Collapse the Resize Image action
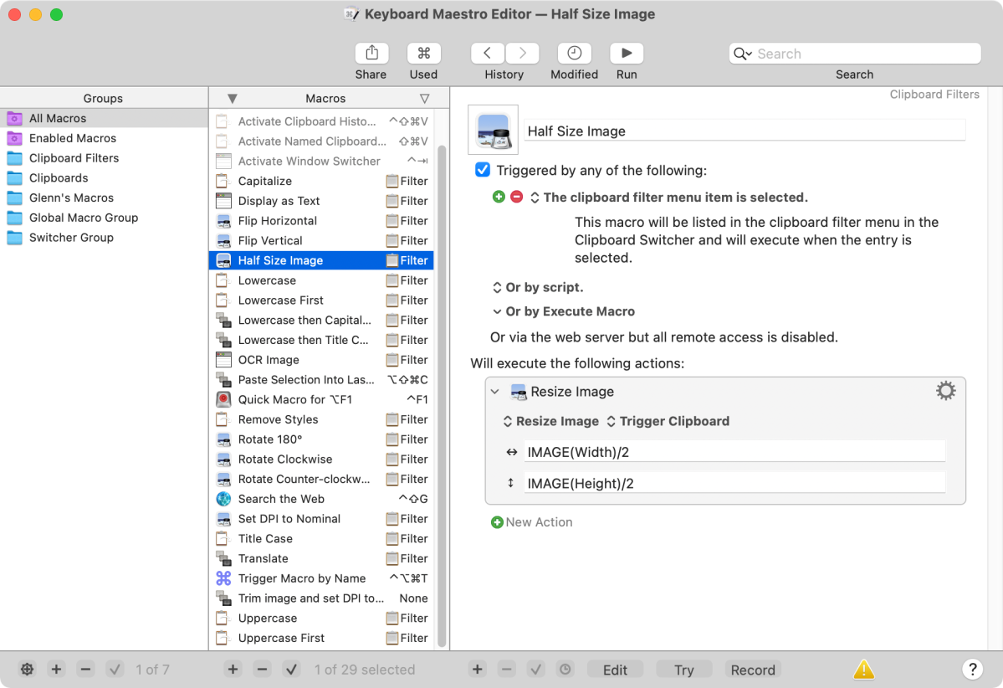This screenshot has height=688, width=1003. [495, 391]
